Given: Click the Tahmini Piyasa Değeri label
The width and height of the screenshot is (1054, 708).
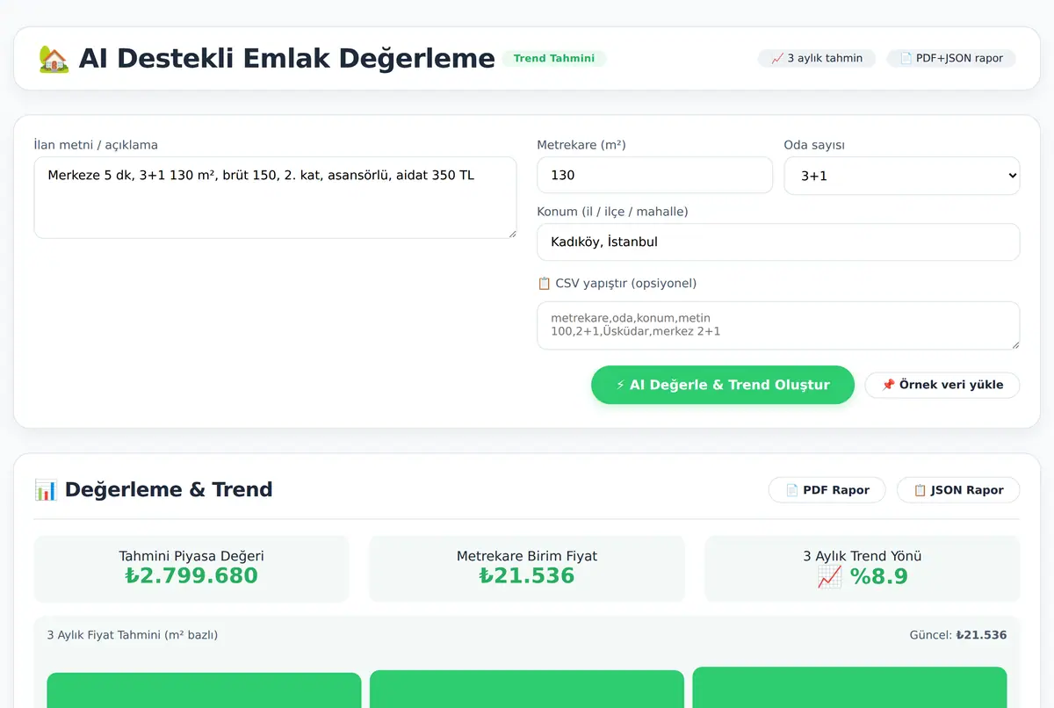Looking at the screenshot, I should pos(191,556).
